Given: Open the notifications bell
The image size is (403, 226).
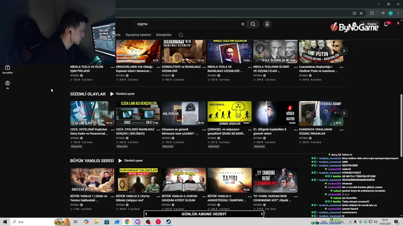Looking at the screenshot, I should click(386, 24).
